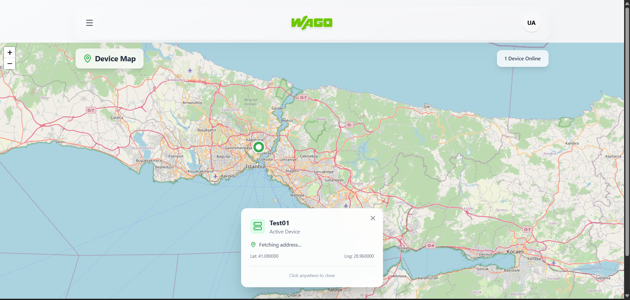This screenshot has height=300, width=630.
Task: Click the pin icon in Device Map label
Action: point(87,59)
